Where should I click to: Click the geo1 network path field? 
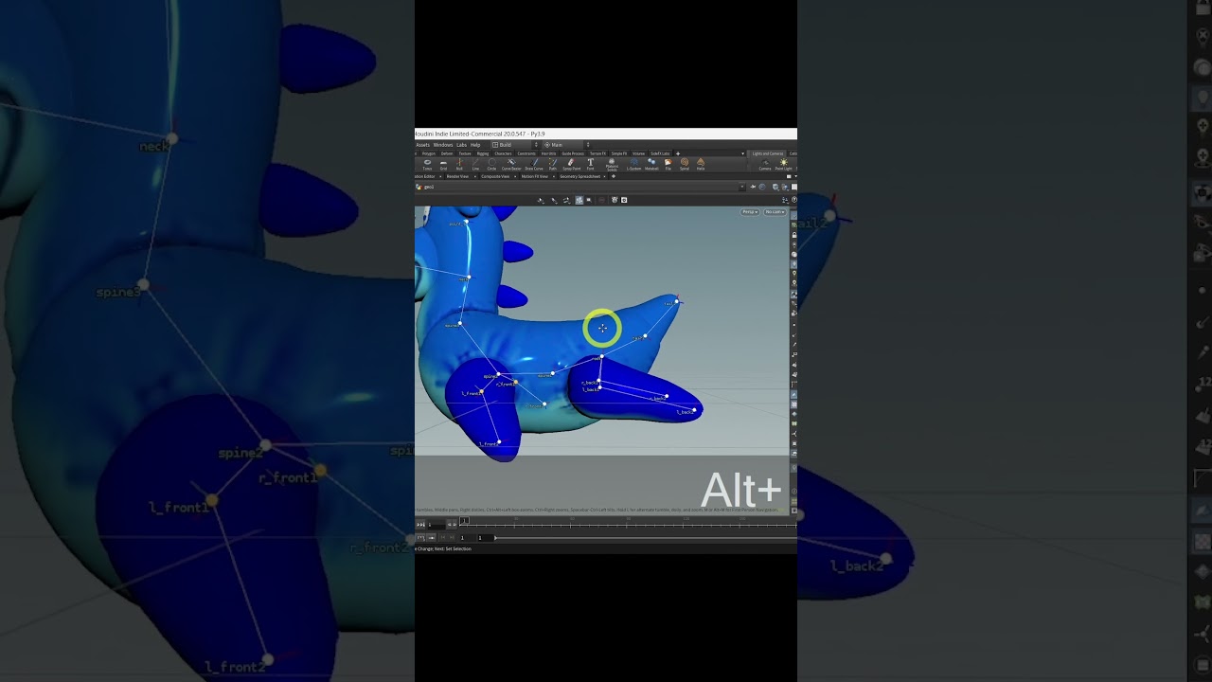coord(578,187)
